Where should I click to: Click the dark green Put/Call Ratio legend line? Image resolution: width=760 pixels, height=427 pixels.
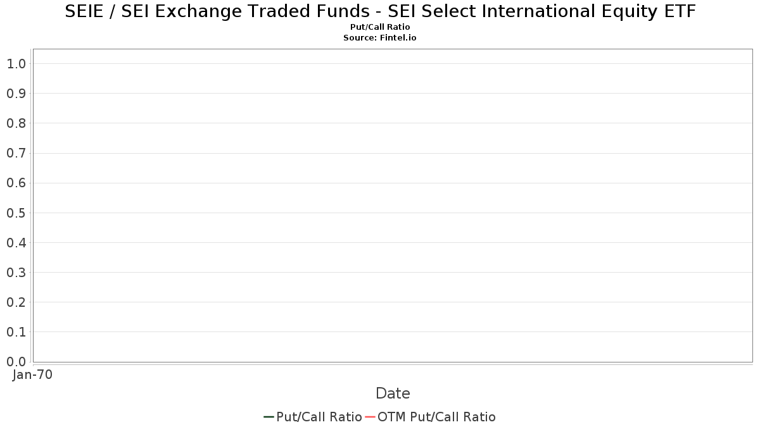(x=269, y=417)
